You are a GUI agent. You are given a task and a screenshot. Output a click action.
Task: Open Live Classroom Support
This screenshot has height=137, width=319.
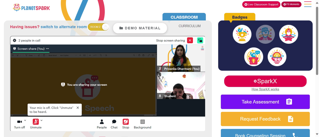pyautogui.click(x=261, y=4)
